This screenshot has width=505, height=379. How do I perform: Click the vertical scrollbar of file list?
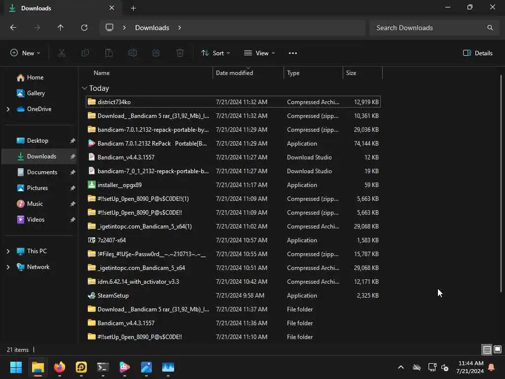501,184
